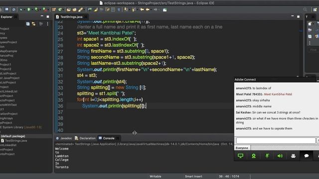Click Sai Keshav's chat message in Adobe Connect
Screen dimensions: 319x179
[268, 112]
